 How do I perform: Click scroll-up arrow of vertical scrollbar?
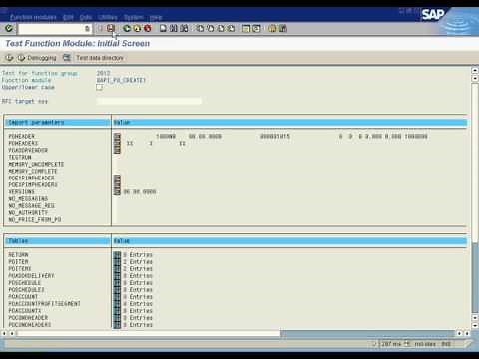pyautogui.click(x=475, y=70)
